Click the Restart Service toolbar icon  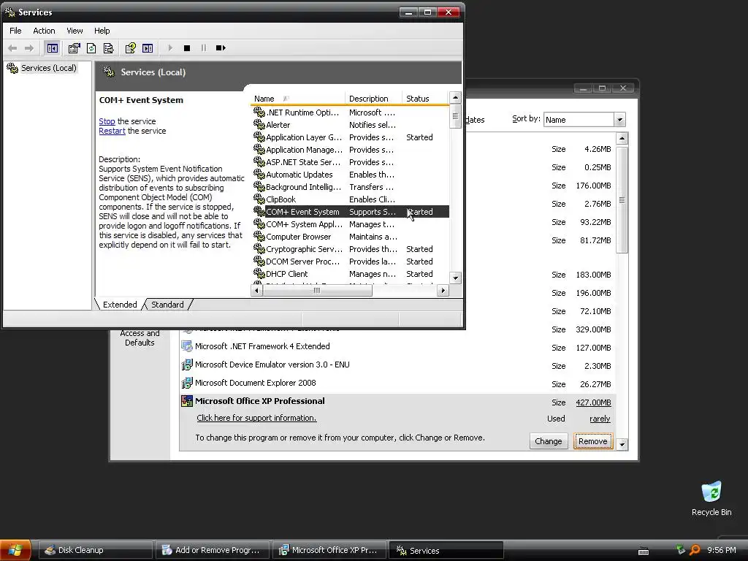(x=221, y=48)
